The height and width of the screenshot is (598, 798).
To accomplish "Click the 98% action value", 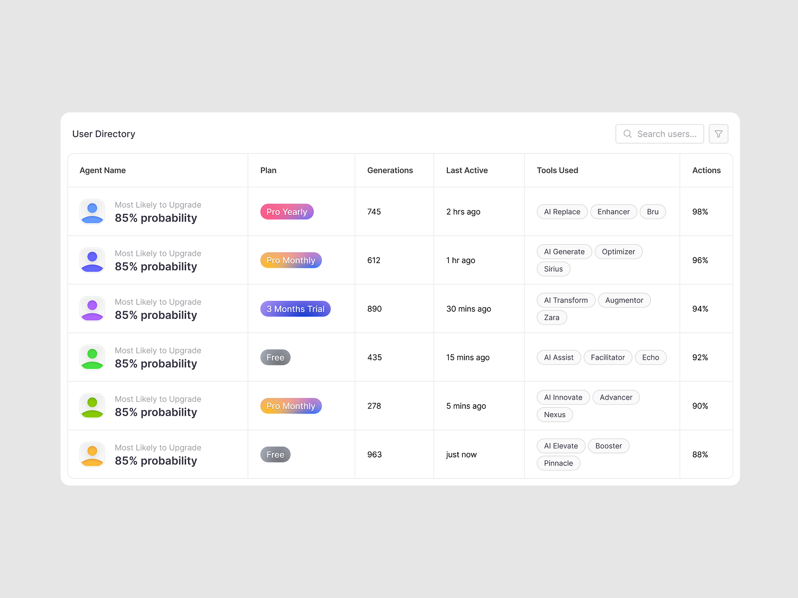I will 700,211.
